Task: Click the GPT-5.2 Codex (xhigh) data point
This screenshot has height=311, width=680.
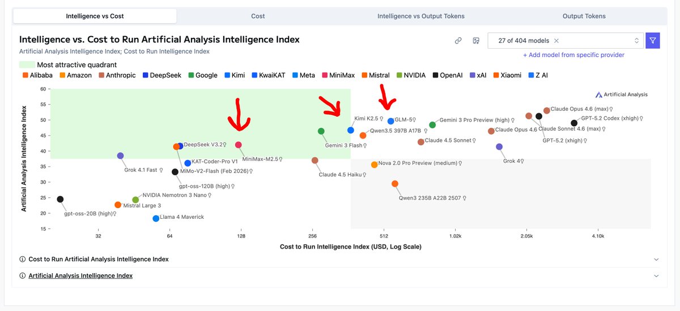Action: click(574, 123)
